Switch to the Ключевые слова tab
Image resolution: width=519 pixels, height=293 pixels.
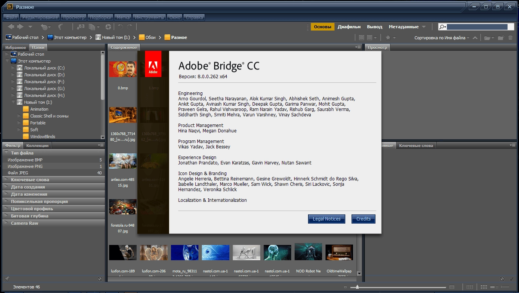pyautogui.click(x=416, y=145)
